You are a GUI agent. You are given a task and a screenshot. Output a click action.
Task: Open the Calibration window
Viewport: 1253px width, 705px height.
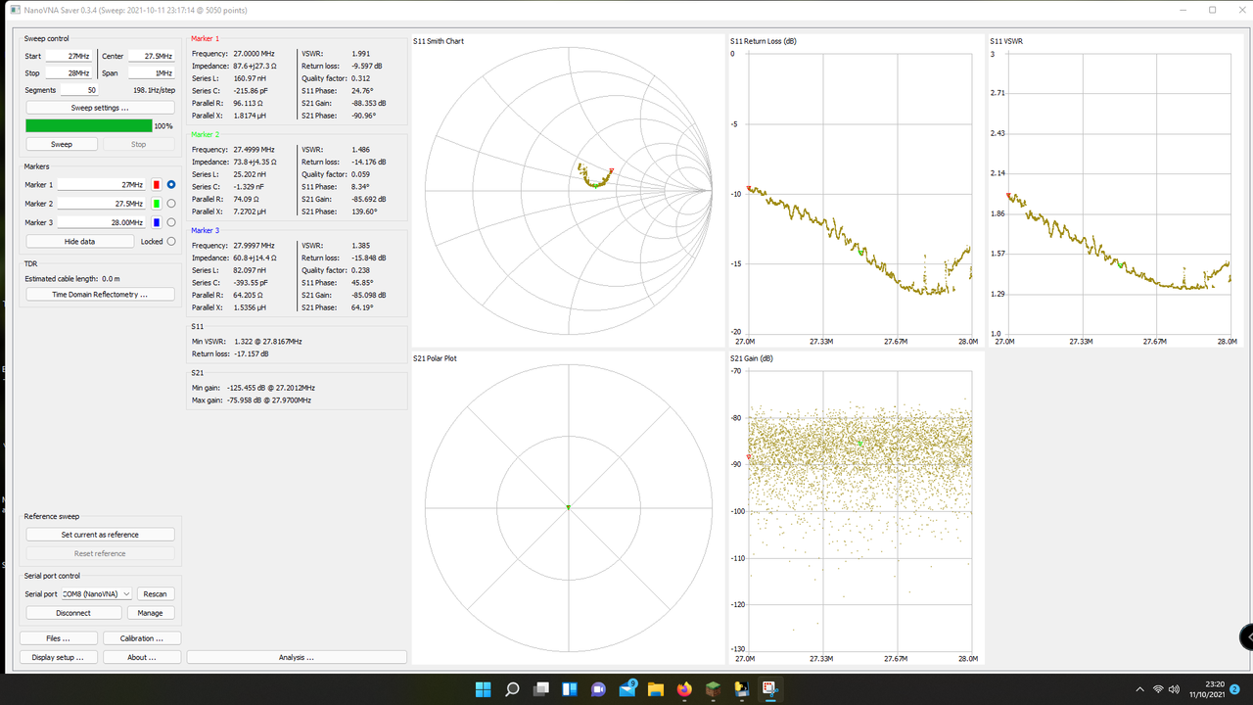(142, 638)
